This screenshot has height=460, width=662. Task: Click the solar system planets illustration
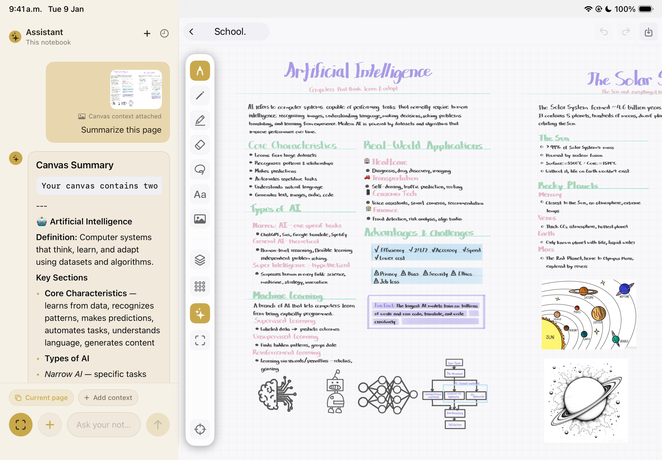coord(589,314)
